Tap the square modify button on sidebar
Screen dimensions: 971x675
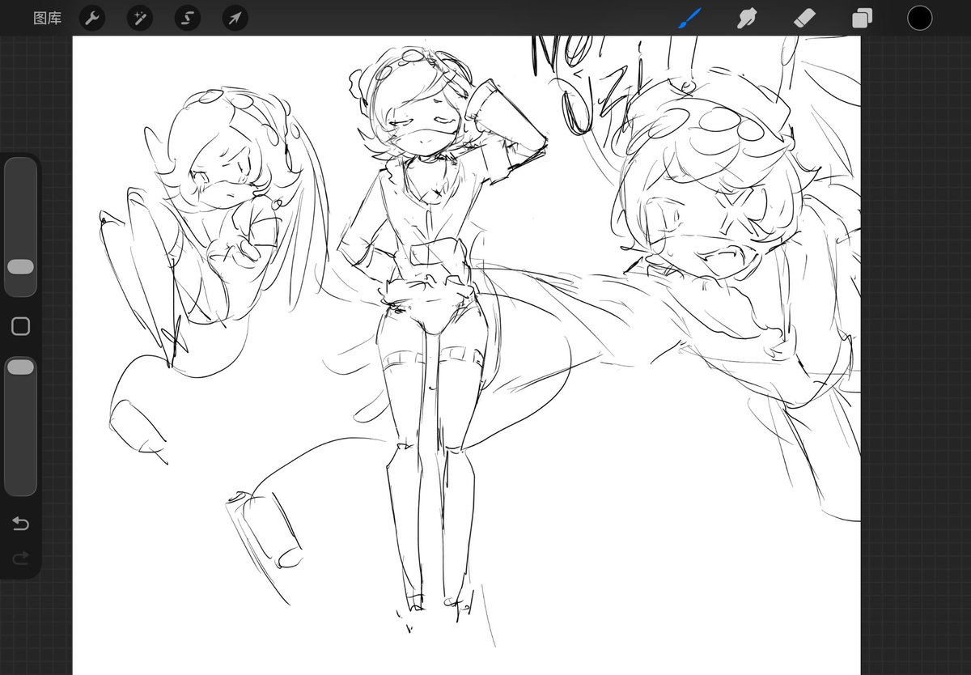[20, 326]
